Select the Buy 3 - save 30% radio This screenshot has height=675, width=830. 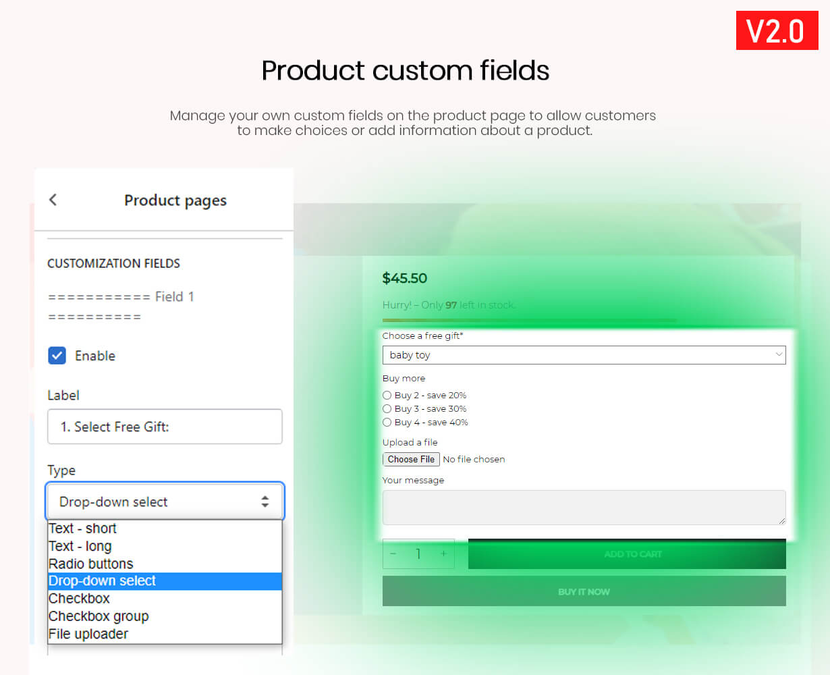[387, 409]
